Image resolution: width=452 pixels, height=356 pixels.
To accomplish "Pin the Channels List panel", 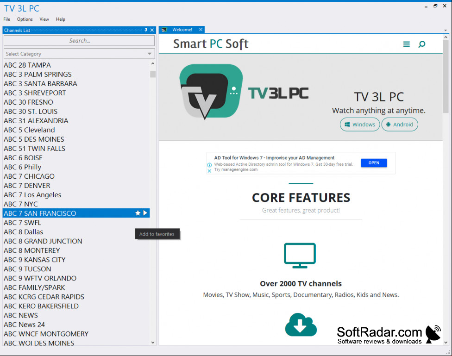I will [x=146, y=30].
